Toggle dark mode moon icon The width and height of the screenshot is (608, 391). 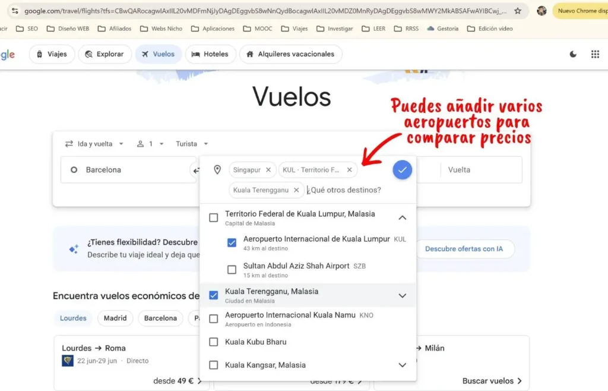click(x=573, y=54)
